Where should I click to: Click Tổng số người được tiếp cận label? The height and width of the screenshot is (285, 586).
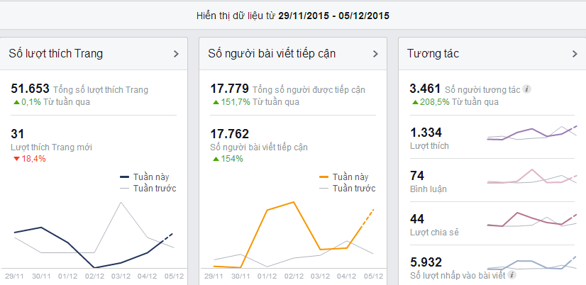tap(309, 89)
